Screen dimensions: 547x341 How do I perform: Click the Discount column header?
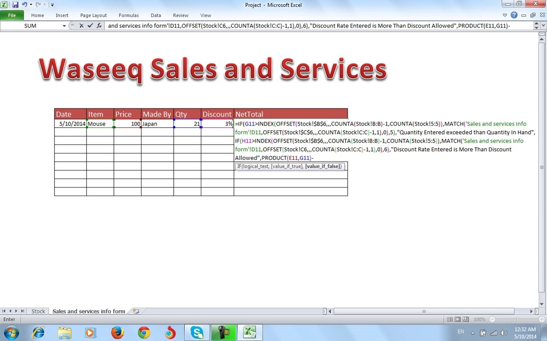tap(217, 114)
